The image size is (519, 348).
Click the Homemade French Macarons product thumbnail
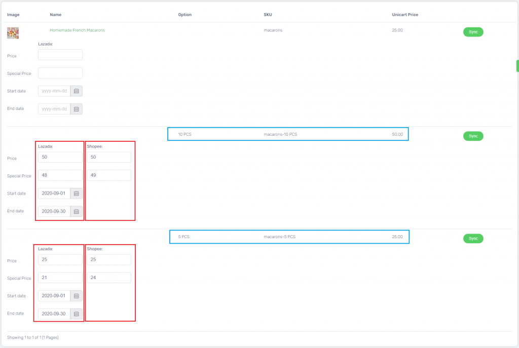pyautogui.click(x=12, y=32)
